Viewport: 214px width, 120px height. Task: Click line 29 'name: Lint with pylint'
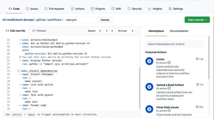coord(38,85)
